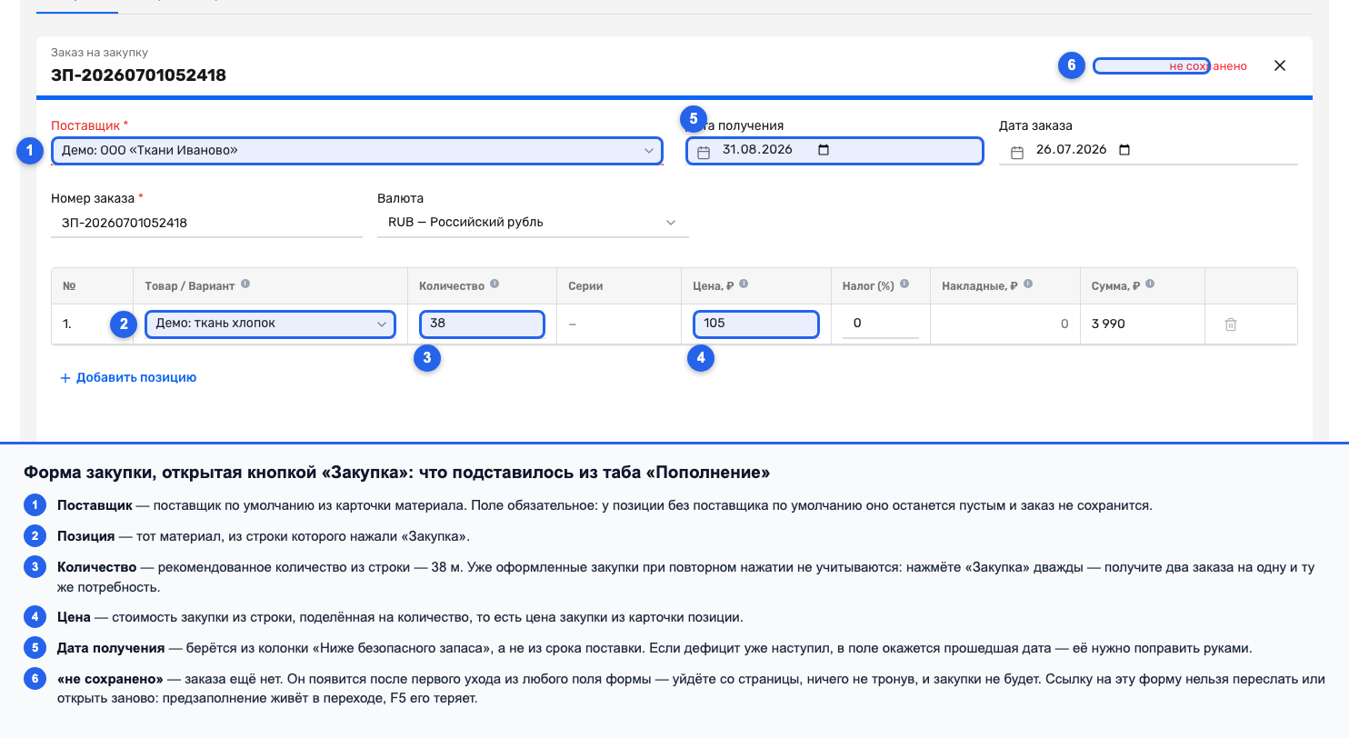Click the Добавить позицию link
This screenshot has height=738, width=1349.
(128, 377)
